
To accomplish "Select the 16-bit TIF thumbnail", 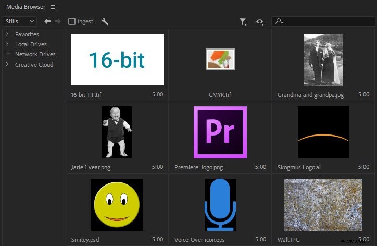I will coord(117,59).
